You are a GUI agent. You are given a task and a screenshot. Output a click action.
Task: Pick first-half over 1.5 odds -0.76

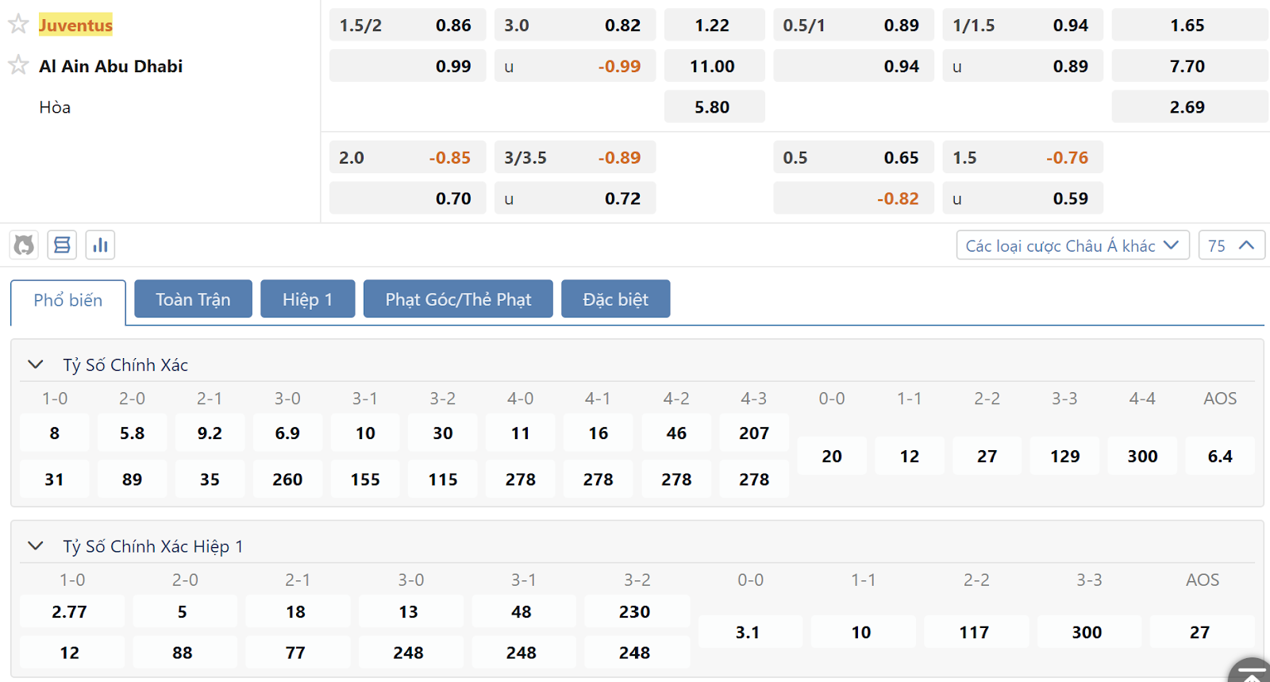(x=1022, y=158)
